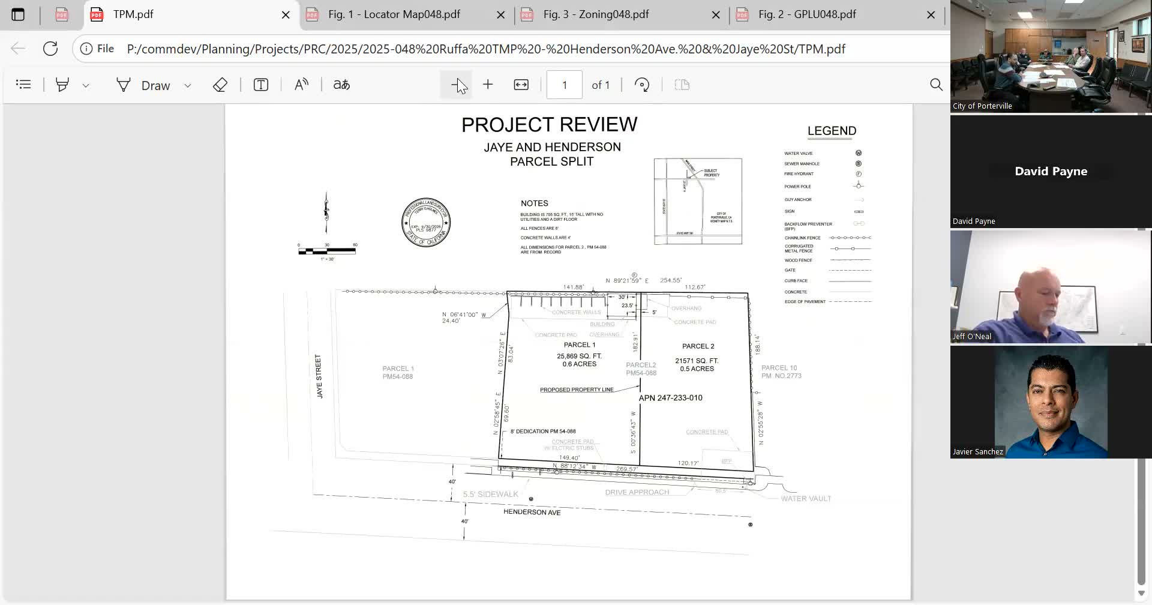Open the Translate tool
Viewport: 1152px width, 605px height.
tap(341, 85)
